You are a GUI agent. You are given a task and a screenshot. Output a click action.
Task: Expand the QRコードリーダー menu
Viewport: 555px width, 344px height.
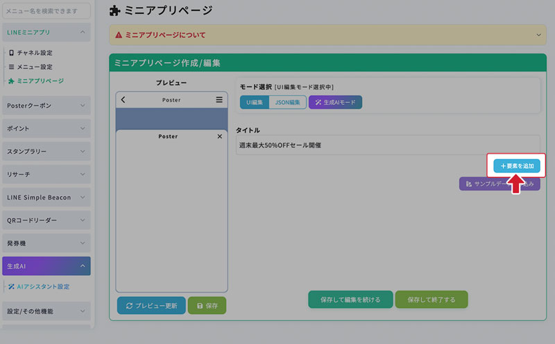click(x=46, y=220)
